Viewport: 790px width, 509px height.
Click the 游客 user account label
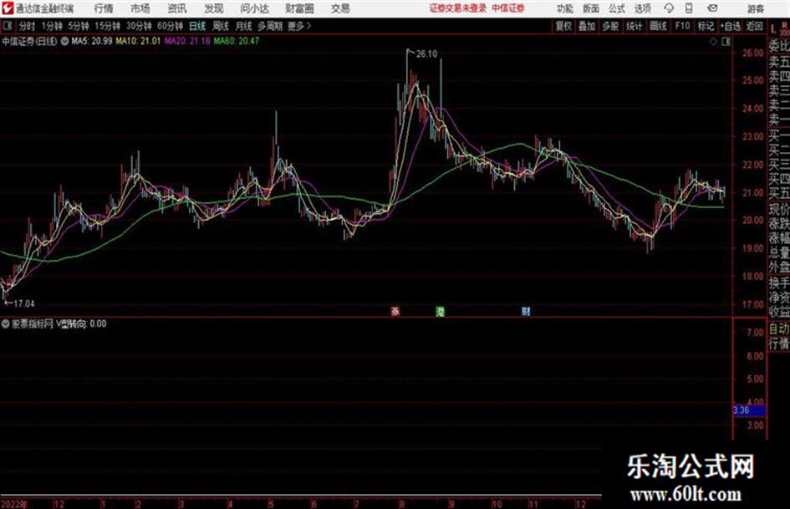pyautogui.click(x=756, y=8)
